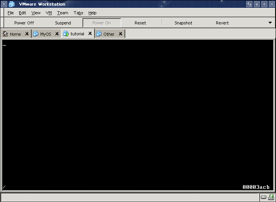Suspend the virtual machine
Image resolution: width=276 pixels, height=202 pixels.
click(x=63, y=23)
